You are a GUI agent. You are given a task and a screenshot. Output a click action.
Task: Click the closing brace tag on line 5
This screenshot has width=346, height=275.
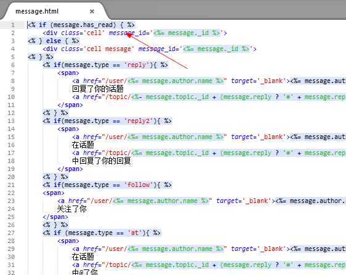[x=41, y=57]
